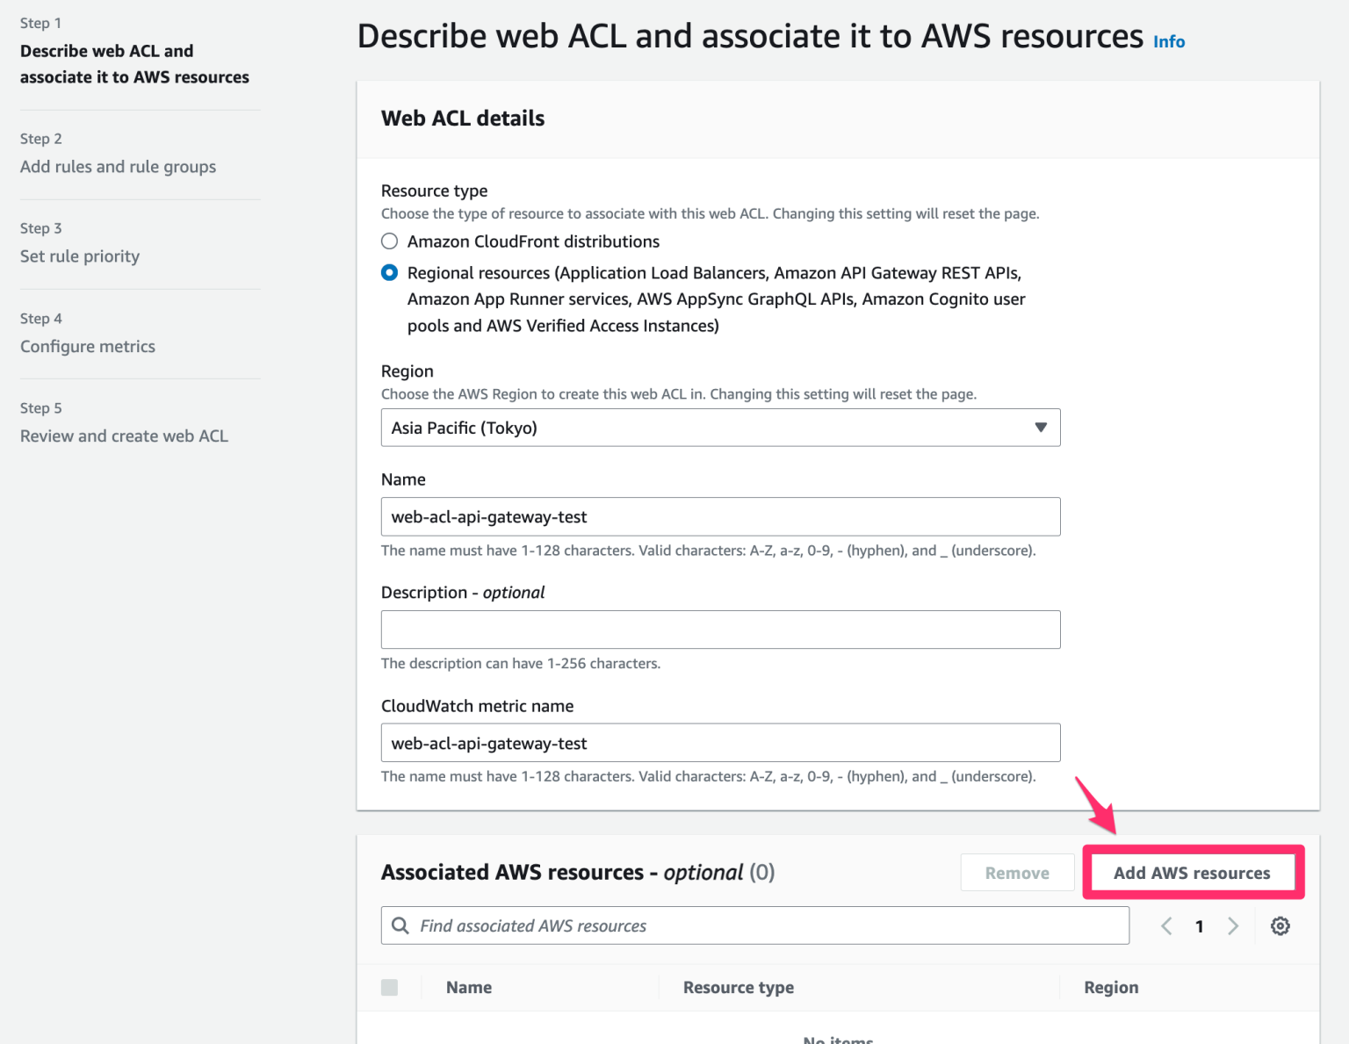Click the next page arrow icon
The image size is (1349, 1044).
point(1233,925)
